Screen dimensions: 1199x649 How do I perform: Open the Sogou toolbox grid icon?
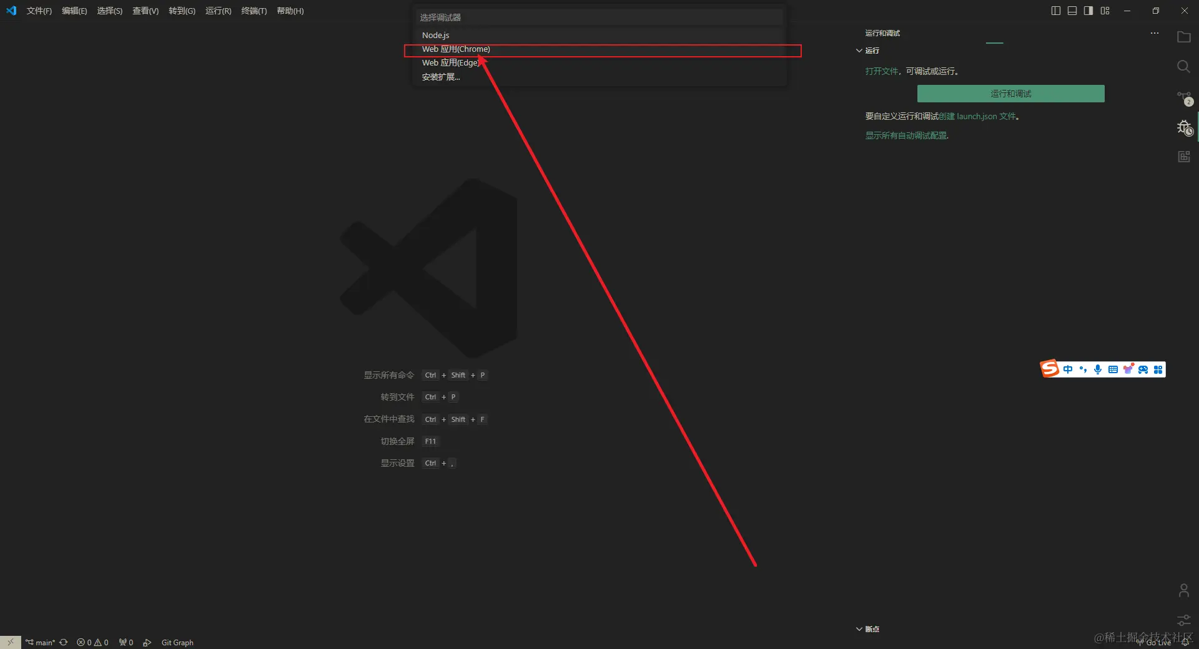coord(1158,369)
